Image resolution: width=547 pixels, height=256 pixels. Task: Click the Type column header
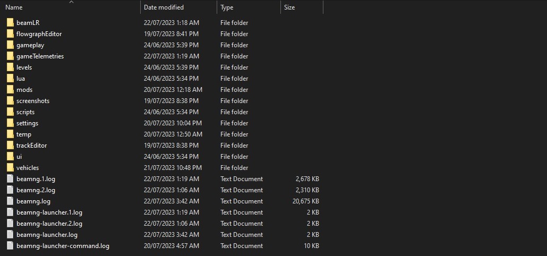[227, 7]
